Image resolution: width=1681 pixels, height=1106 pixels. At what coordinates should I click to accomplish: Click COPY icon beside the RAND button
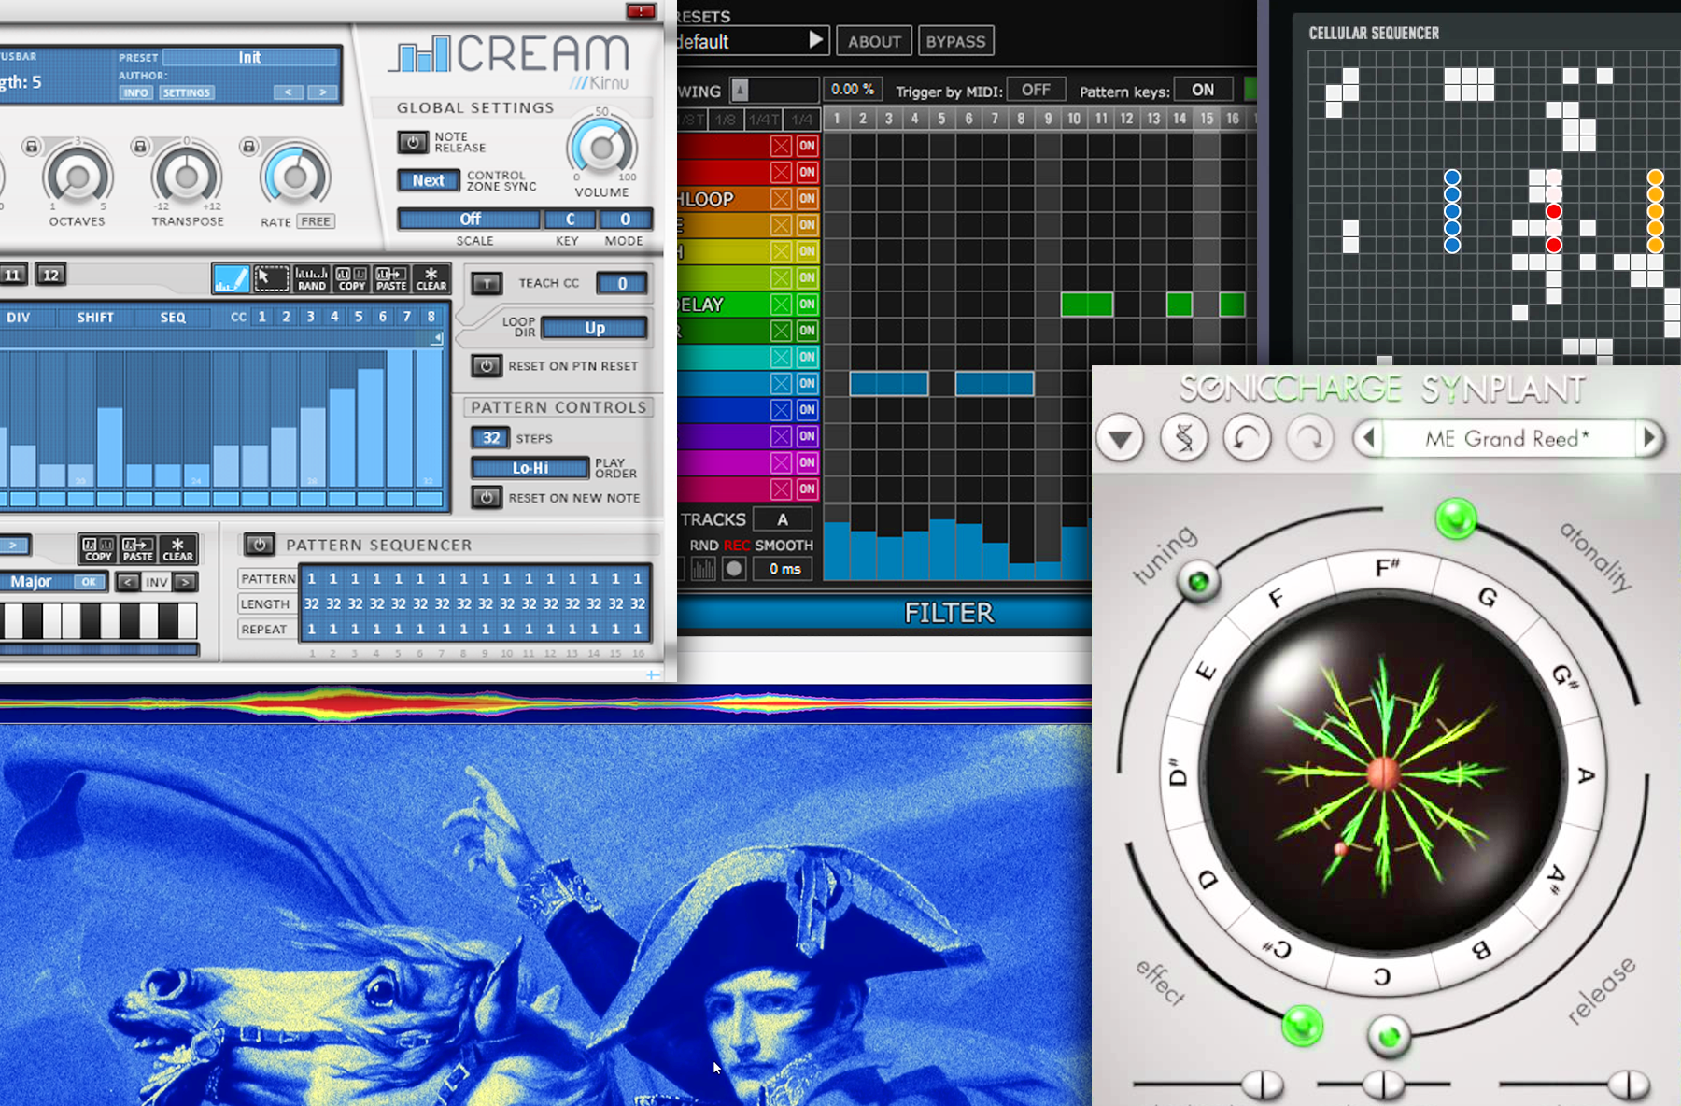[x=351, y=278]
